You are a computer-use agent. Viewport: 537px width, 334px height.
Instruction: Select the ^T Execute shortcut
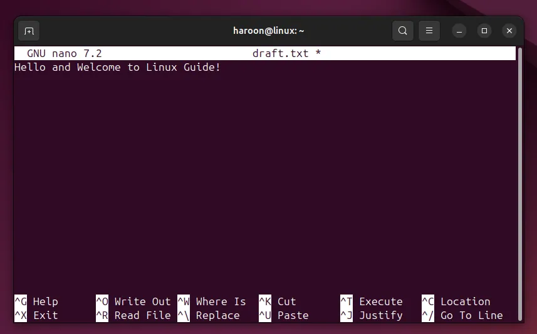(x=372, y=301)
